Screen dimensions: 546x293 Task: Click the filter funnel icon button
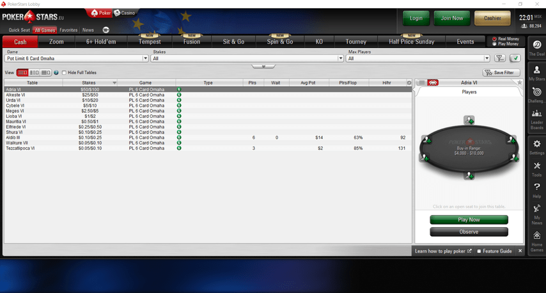pos(500,58)
